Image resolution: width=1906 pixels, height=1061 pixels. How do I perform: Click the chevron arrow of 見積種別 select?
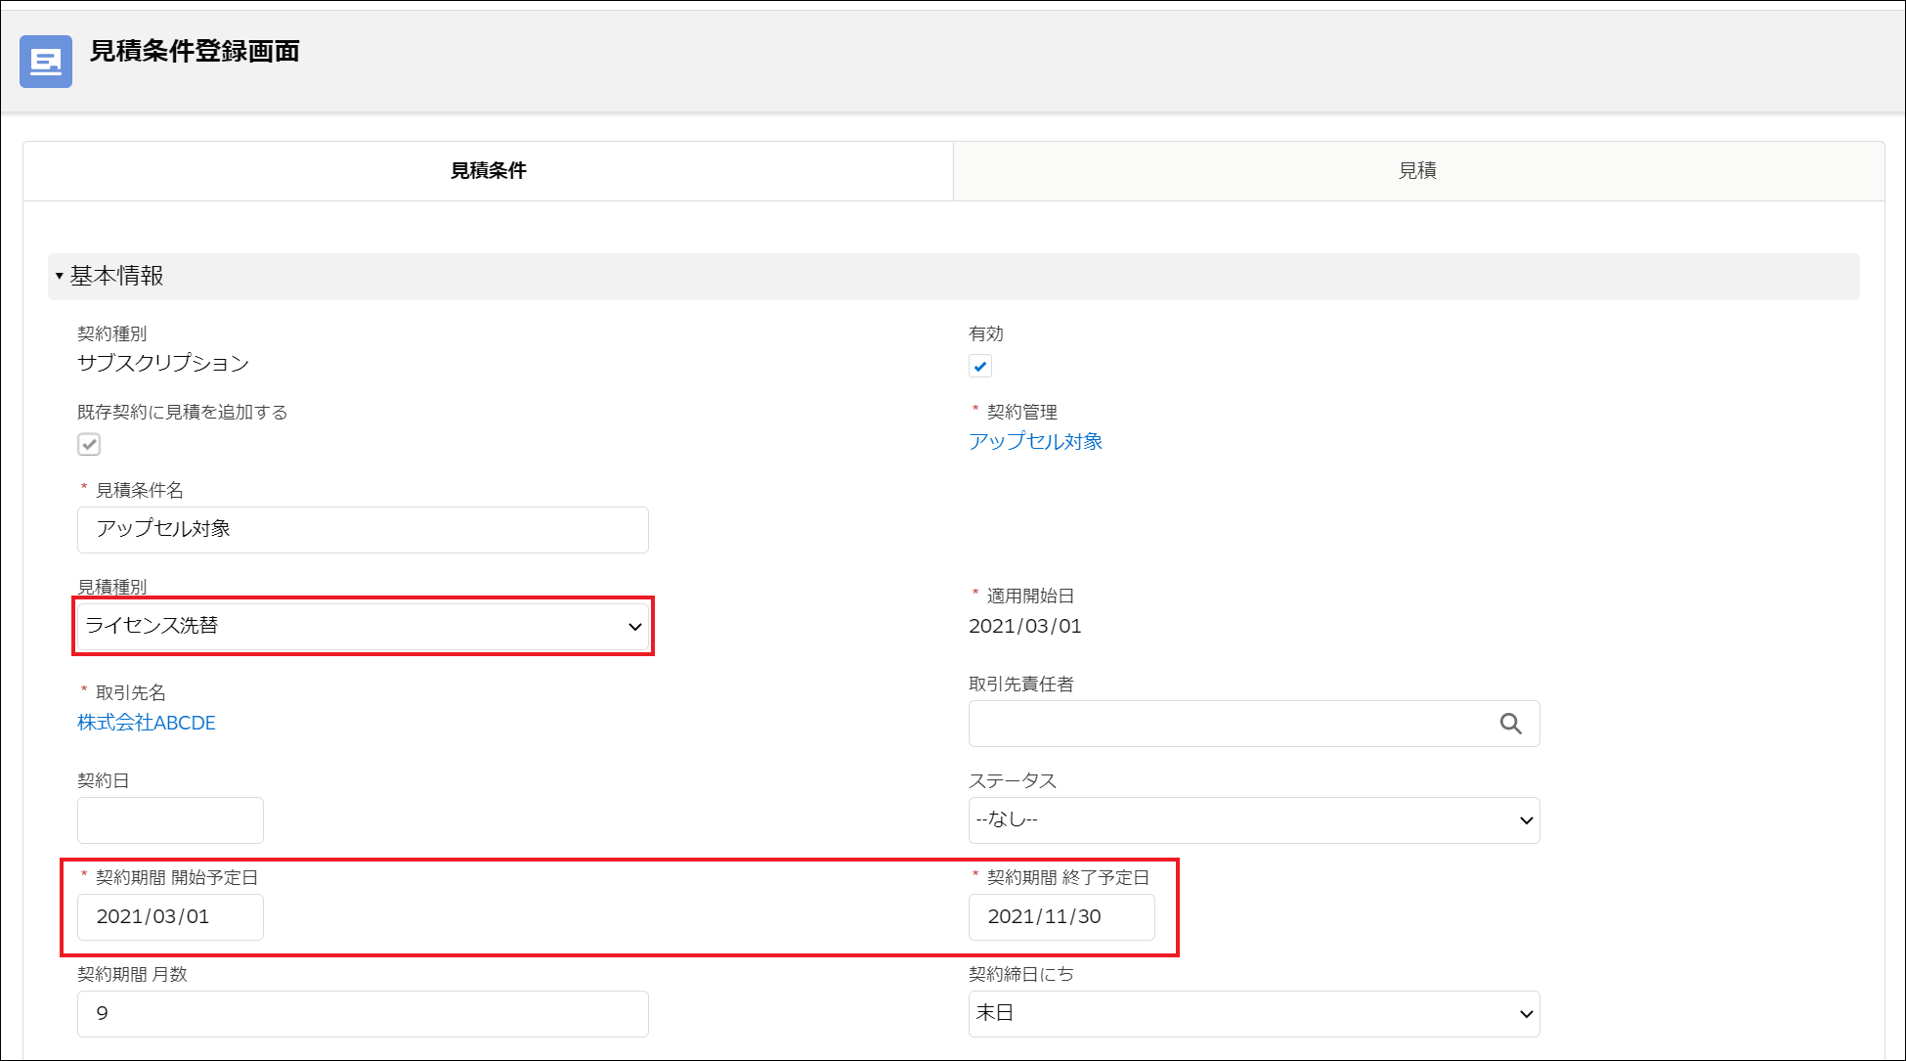coord(634,627)
